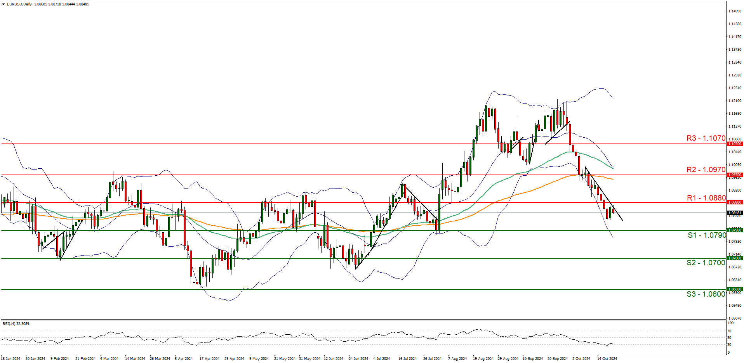This screenshot has height=363, width=744.
Task: Click the 4 Mar 2024 date label
Action: point(110,359)
